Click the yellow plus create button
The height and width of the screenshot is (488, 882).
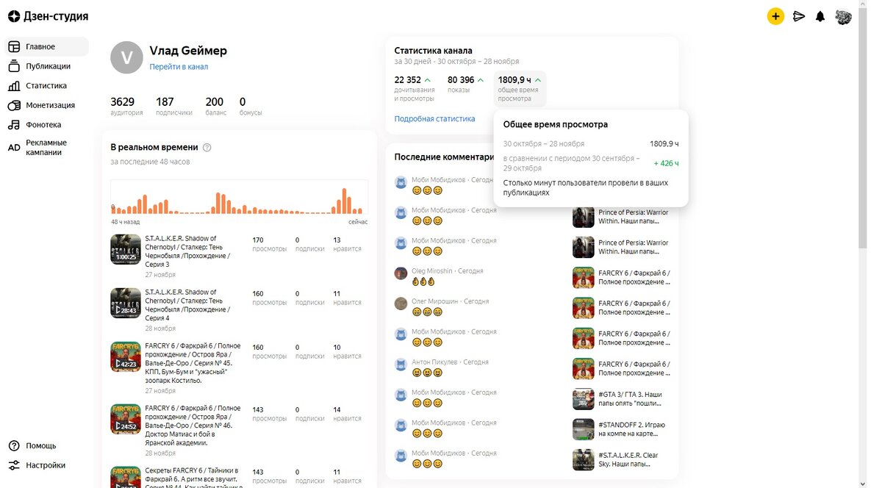(775, 16)
